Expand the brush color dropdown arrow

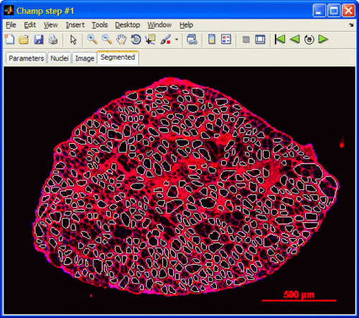pos(177,40)
